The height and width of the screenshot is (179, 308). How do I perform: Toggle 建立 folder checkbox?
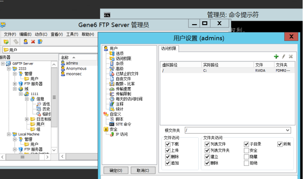tap(207, 156)
